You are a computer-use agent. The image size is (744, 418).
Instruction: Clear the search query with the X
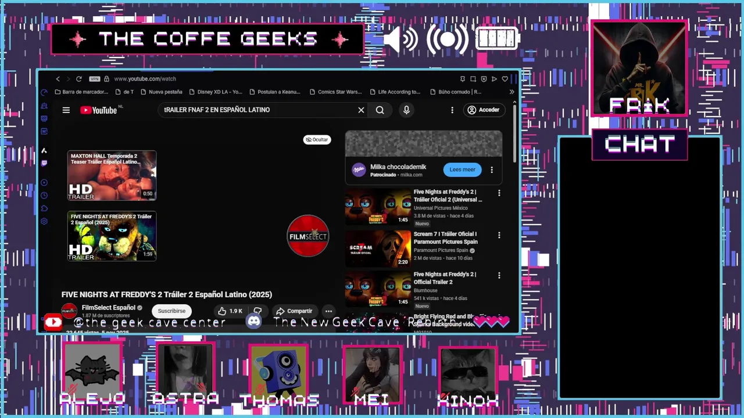361,110
